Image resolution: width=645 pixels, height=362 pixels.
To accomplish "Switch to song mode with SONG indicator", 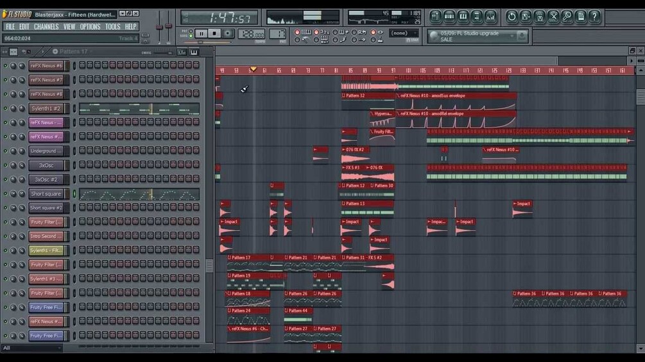I will click(x=191, y=36).
